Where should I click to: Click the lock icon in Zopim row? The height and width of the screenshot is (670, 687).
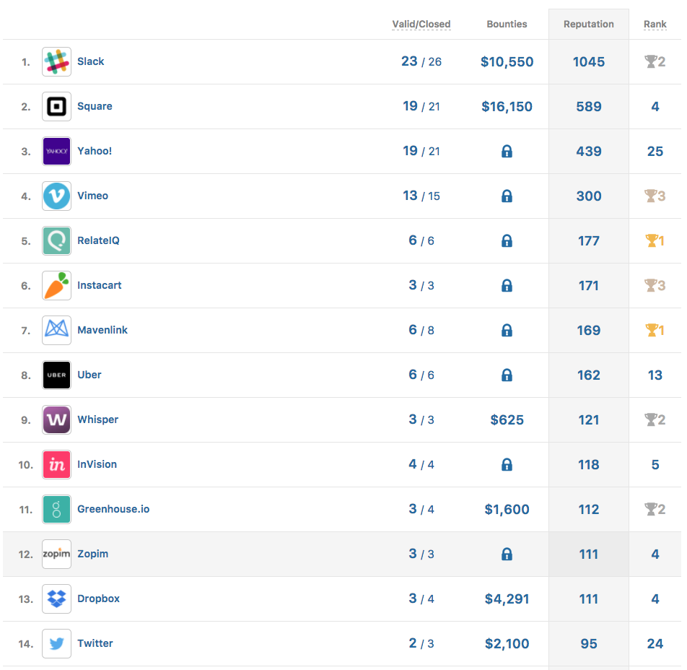tap(507, 554)
